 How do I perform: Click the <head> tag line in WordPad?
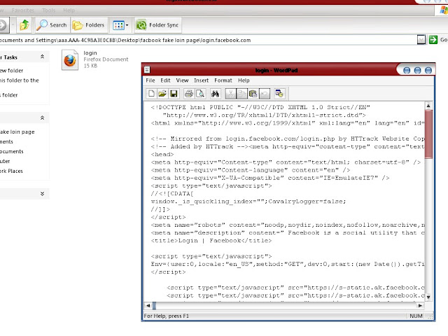[162, 154]
